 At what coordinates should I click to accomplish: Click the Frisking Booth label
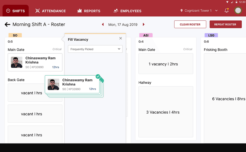216,50
